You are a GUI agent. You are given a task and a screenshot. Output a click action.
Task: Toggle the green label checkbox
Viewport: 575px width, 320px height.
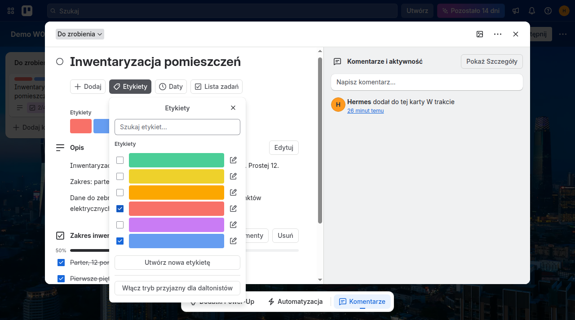[x=120, y=160]
